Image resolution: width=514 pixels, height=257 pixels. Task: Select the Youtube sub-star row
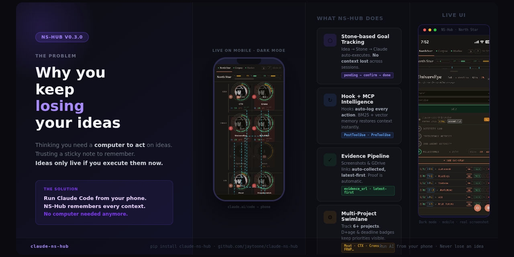[x=454, y=183]
